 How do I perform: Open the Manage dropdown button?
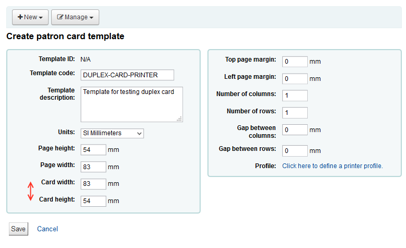[x=75, y=17]
